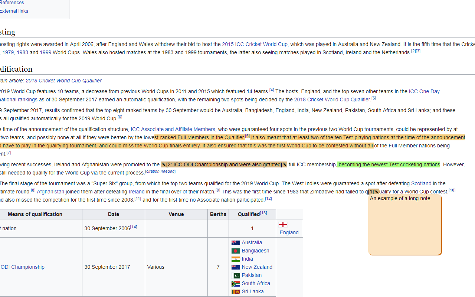Click citation reference [2] after 'the Netherlands'
This screenshot has height=297, width=475.
point(413,51)
